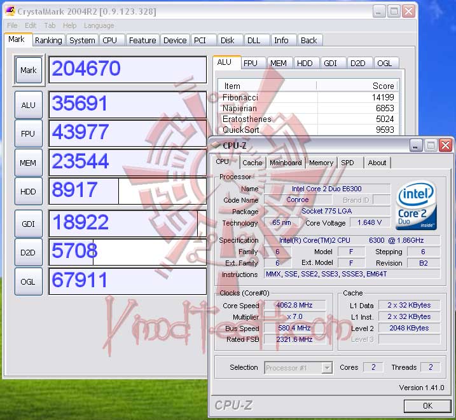Click the Core Voltage value 1.648 V
This screenshot has width=456, height=420.
click(370, 223)
